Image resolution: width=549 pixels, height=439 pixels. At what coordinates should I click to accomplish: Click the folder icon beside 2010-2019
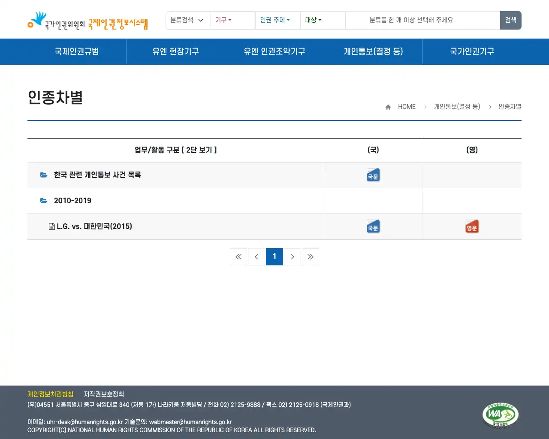tap(44, 200)
